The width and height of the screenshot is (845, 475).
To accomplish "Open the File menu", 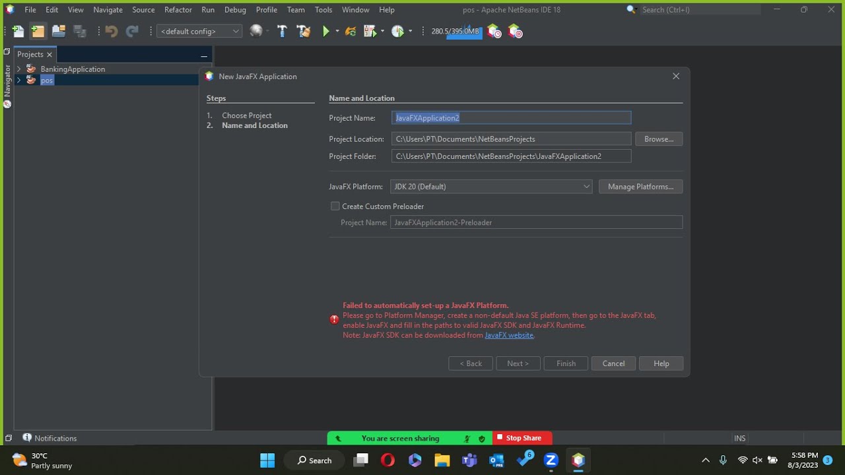I will [30, 9].
